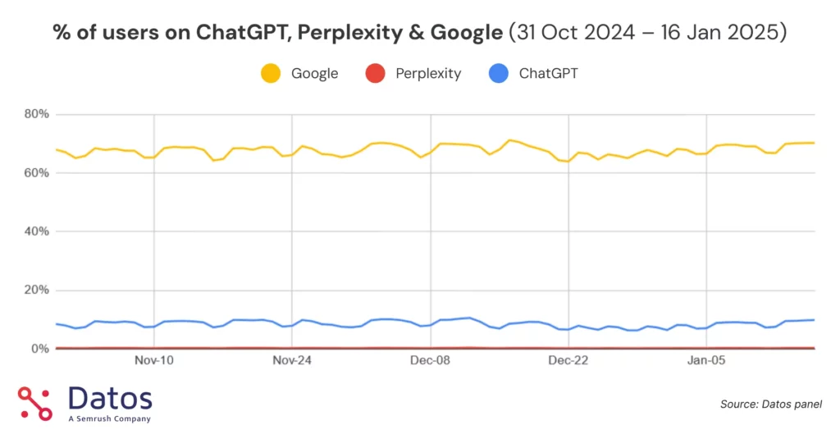The height and width of the screenshot is (439, 840).
Task: Click the yellow Google legend dot
Action: 271,74
